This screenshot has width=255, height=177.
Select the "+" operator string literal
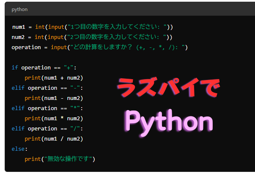click(x=69, y=68)
